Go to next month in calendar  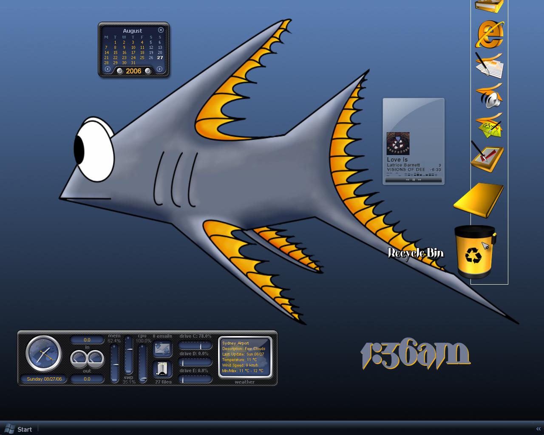(159, 70)
